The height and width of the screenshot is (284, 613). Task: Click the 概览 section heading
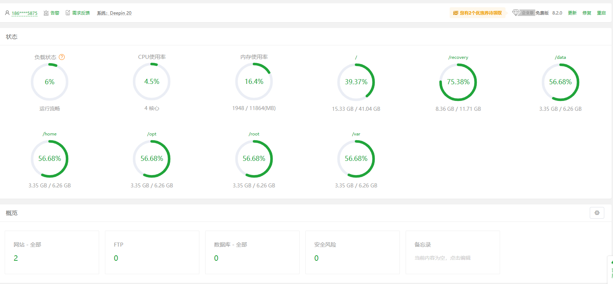[x=12, y=213]
